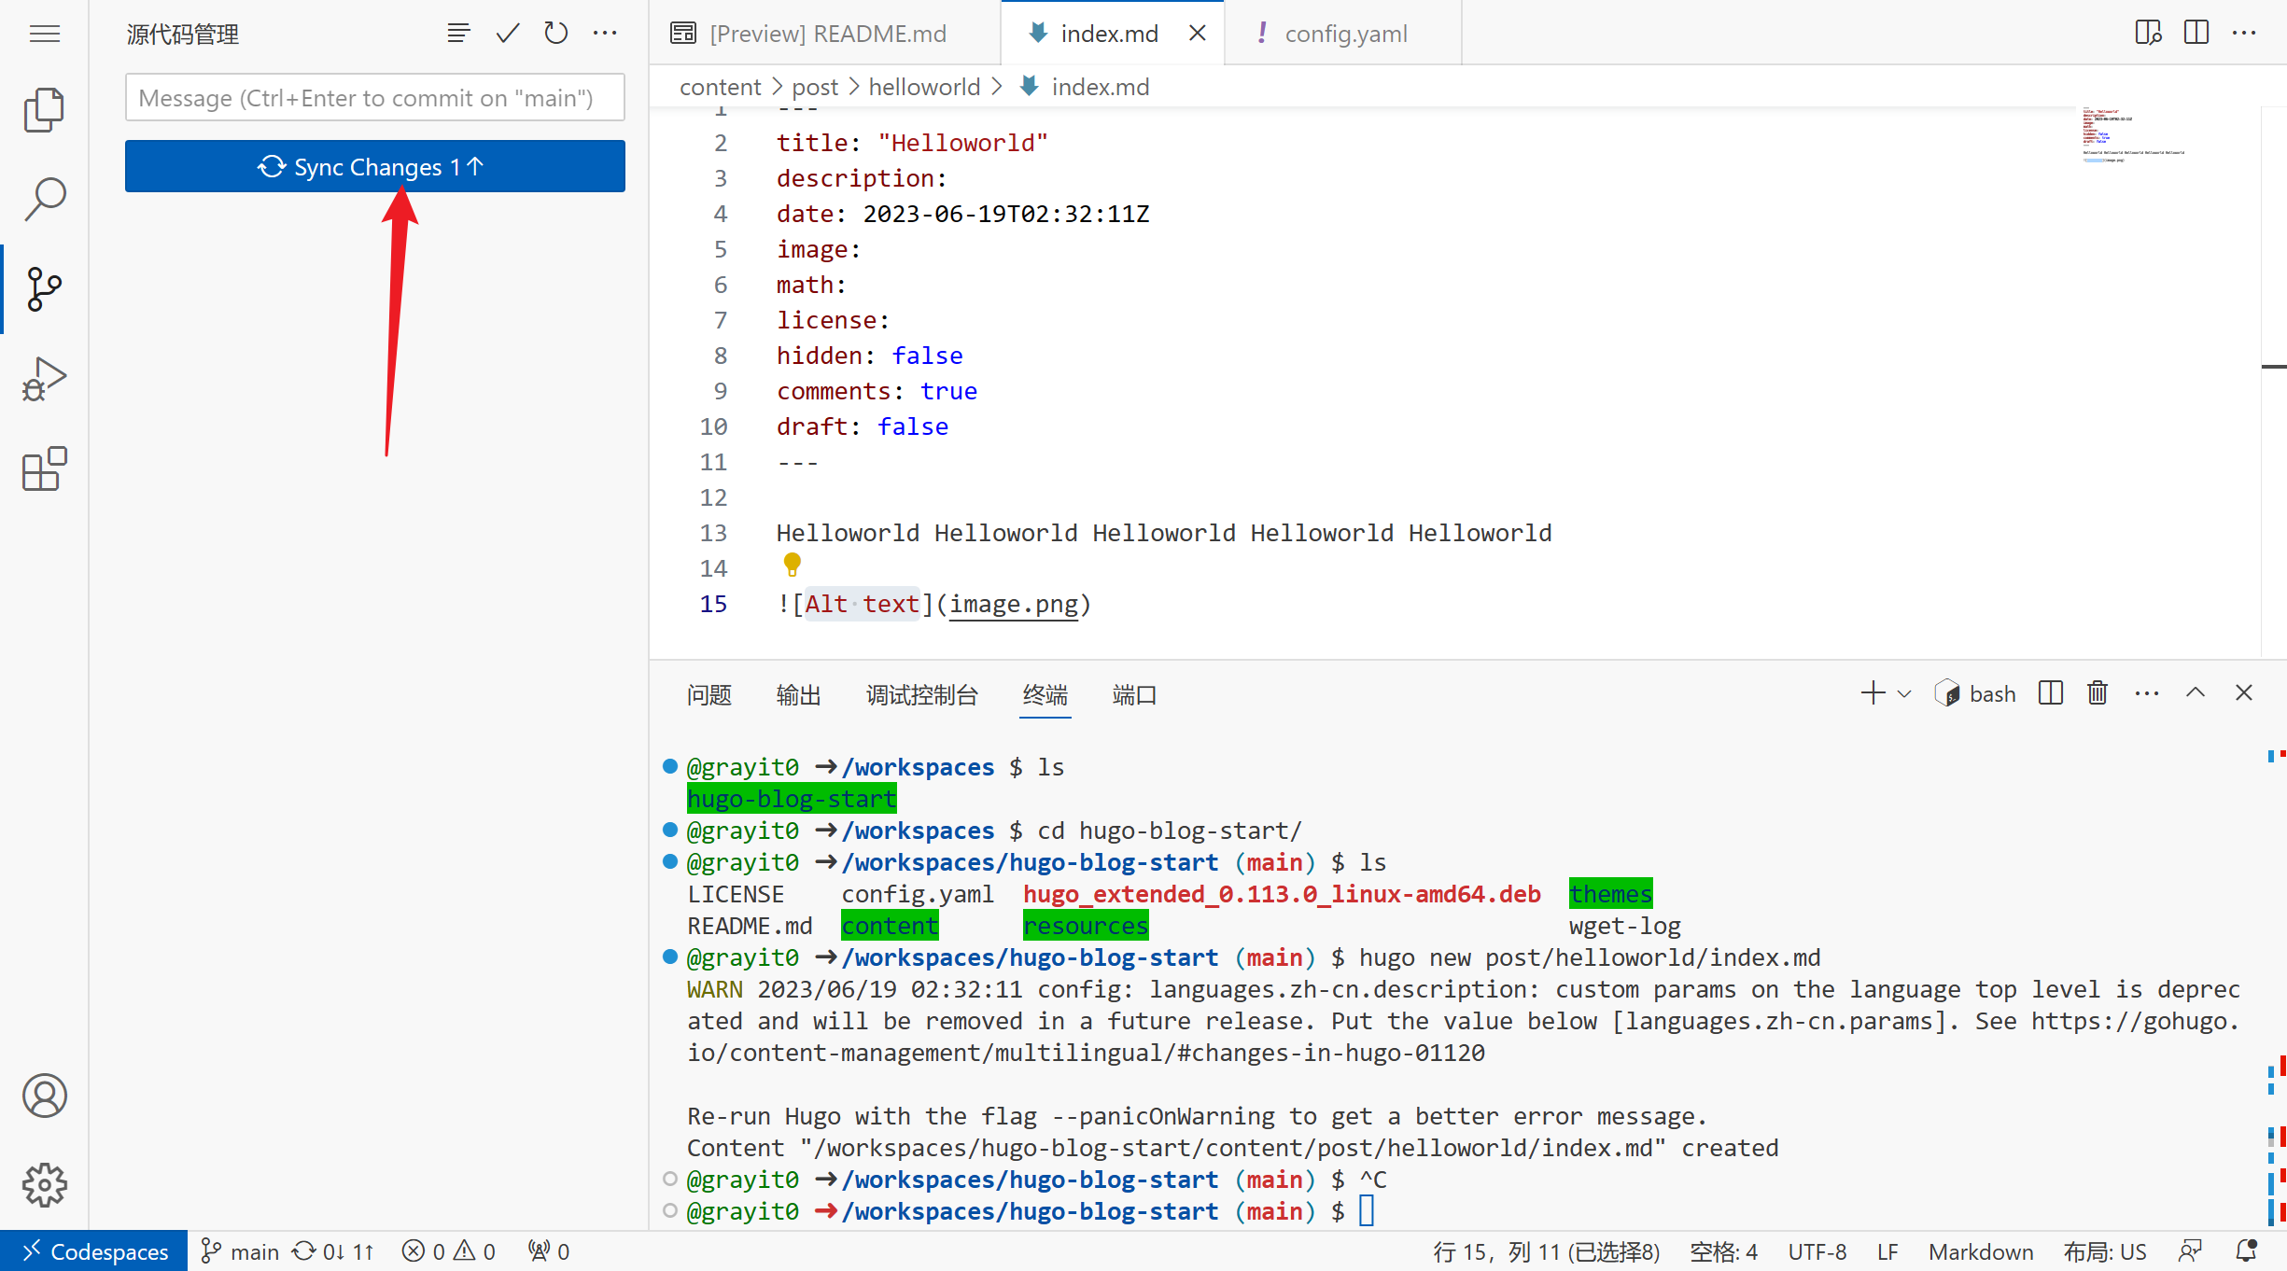Open the Run and Debug view
This screenshot has width=2287, height=1271.
coord(44,379)
